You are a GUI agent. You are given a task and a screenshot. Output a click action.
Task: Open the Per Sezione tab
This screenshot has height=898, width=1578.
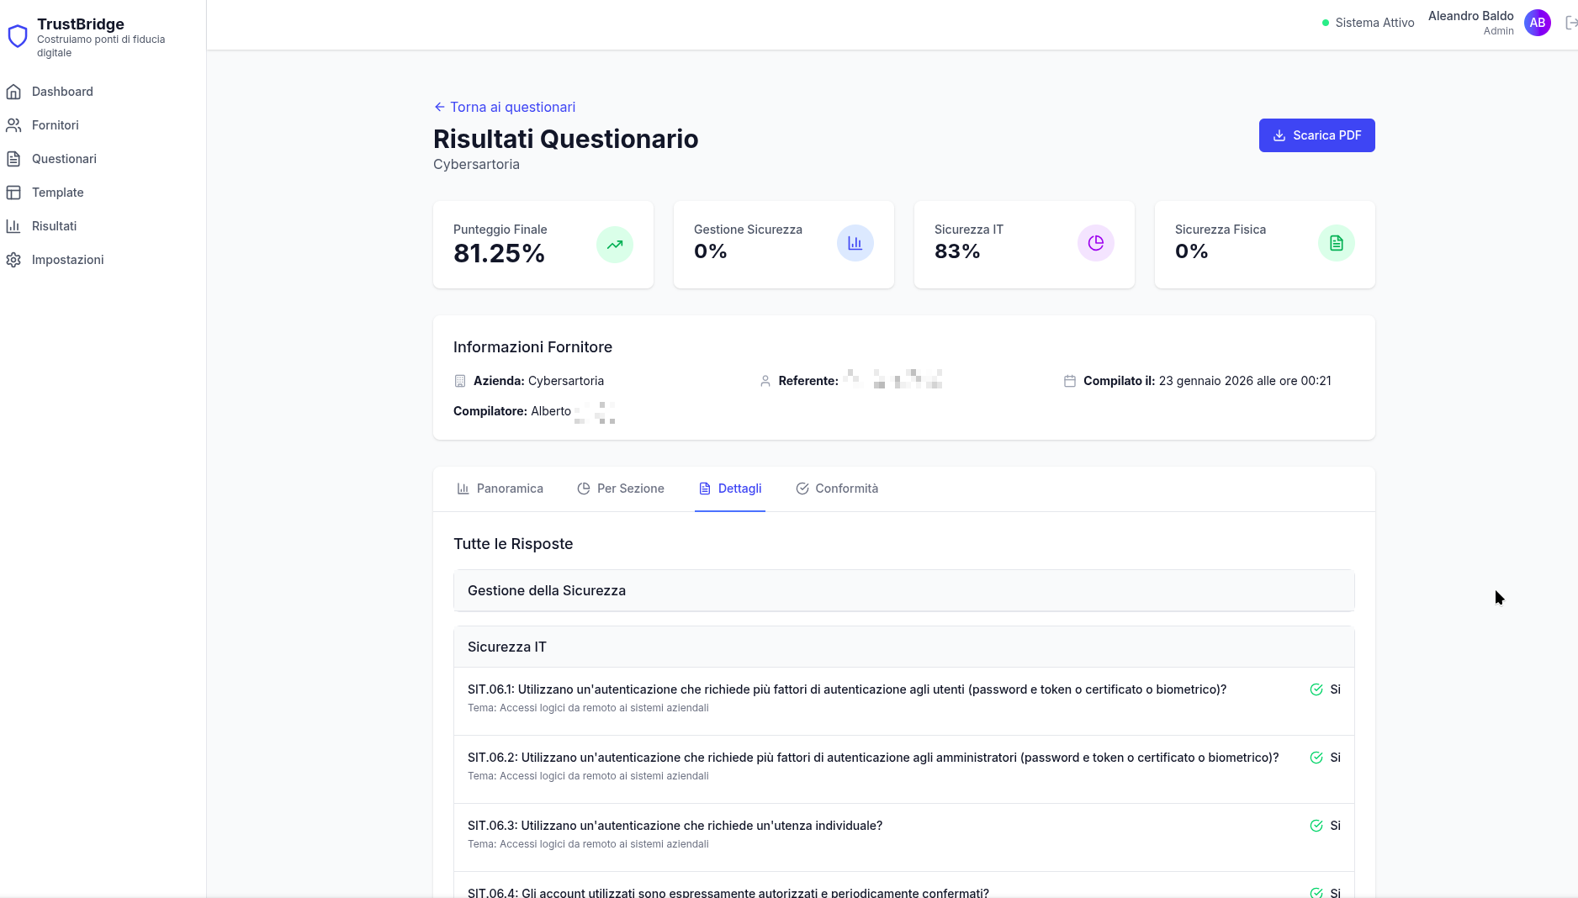pos(621,489)
